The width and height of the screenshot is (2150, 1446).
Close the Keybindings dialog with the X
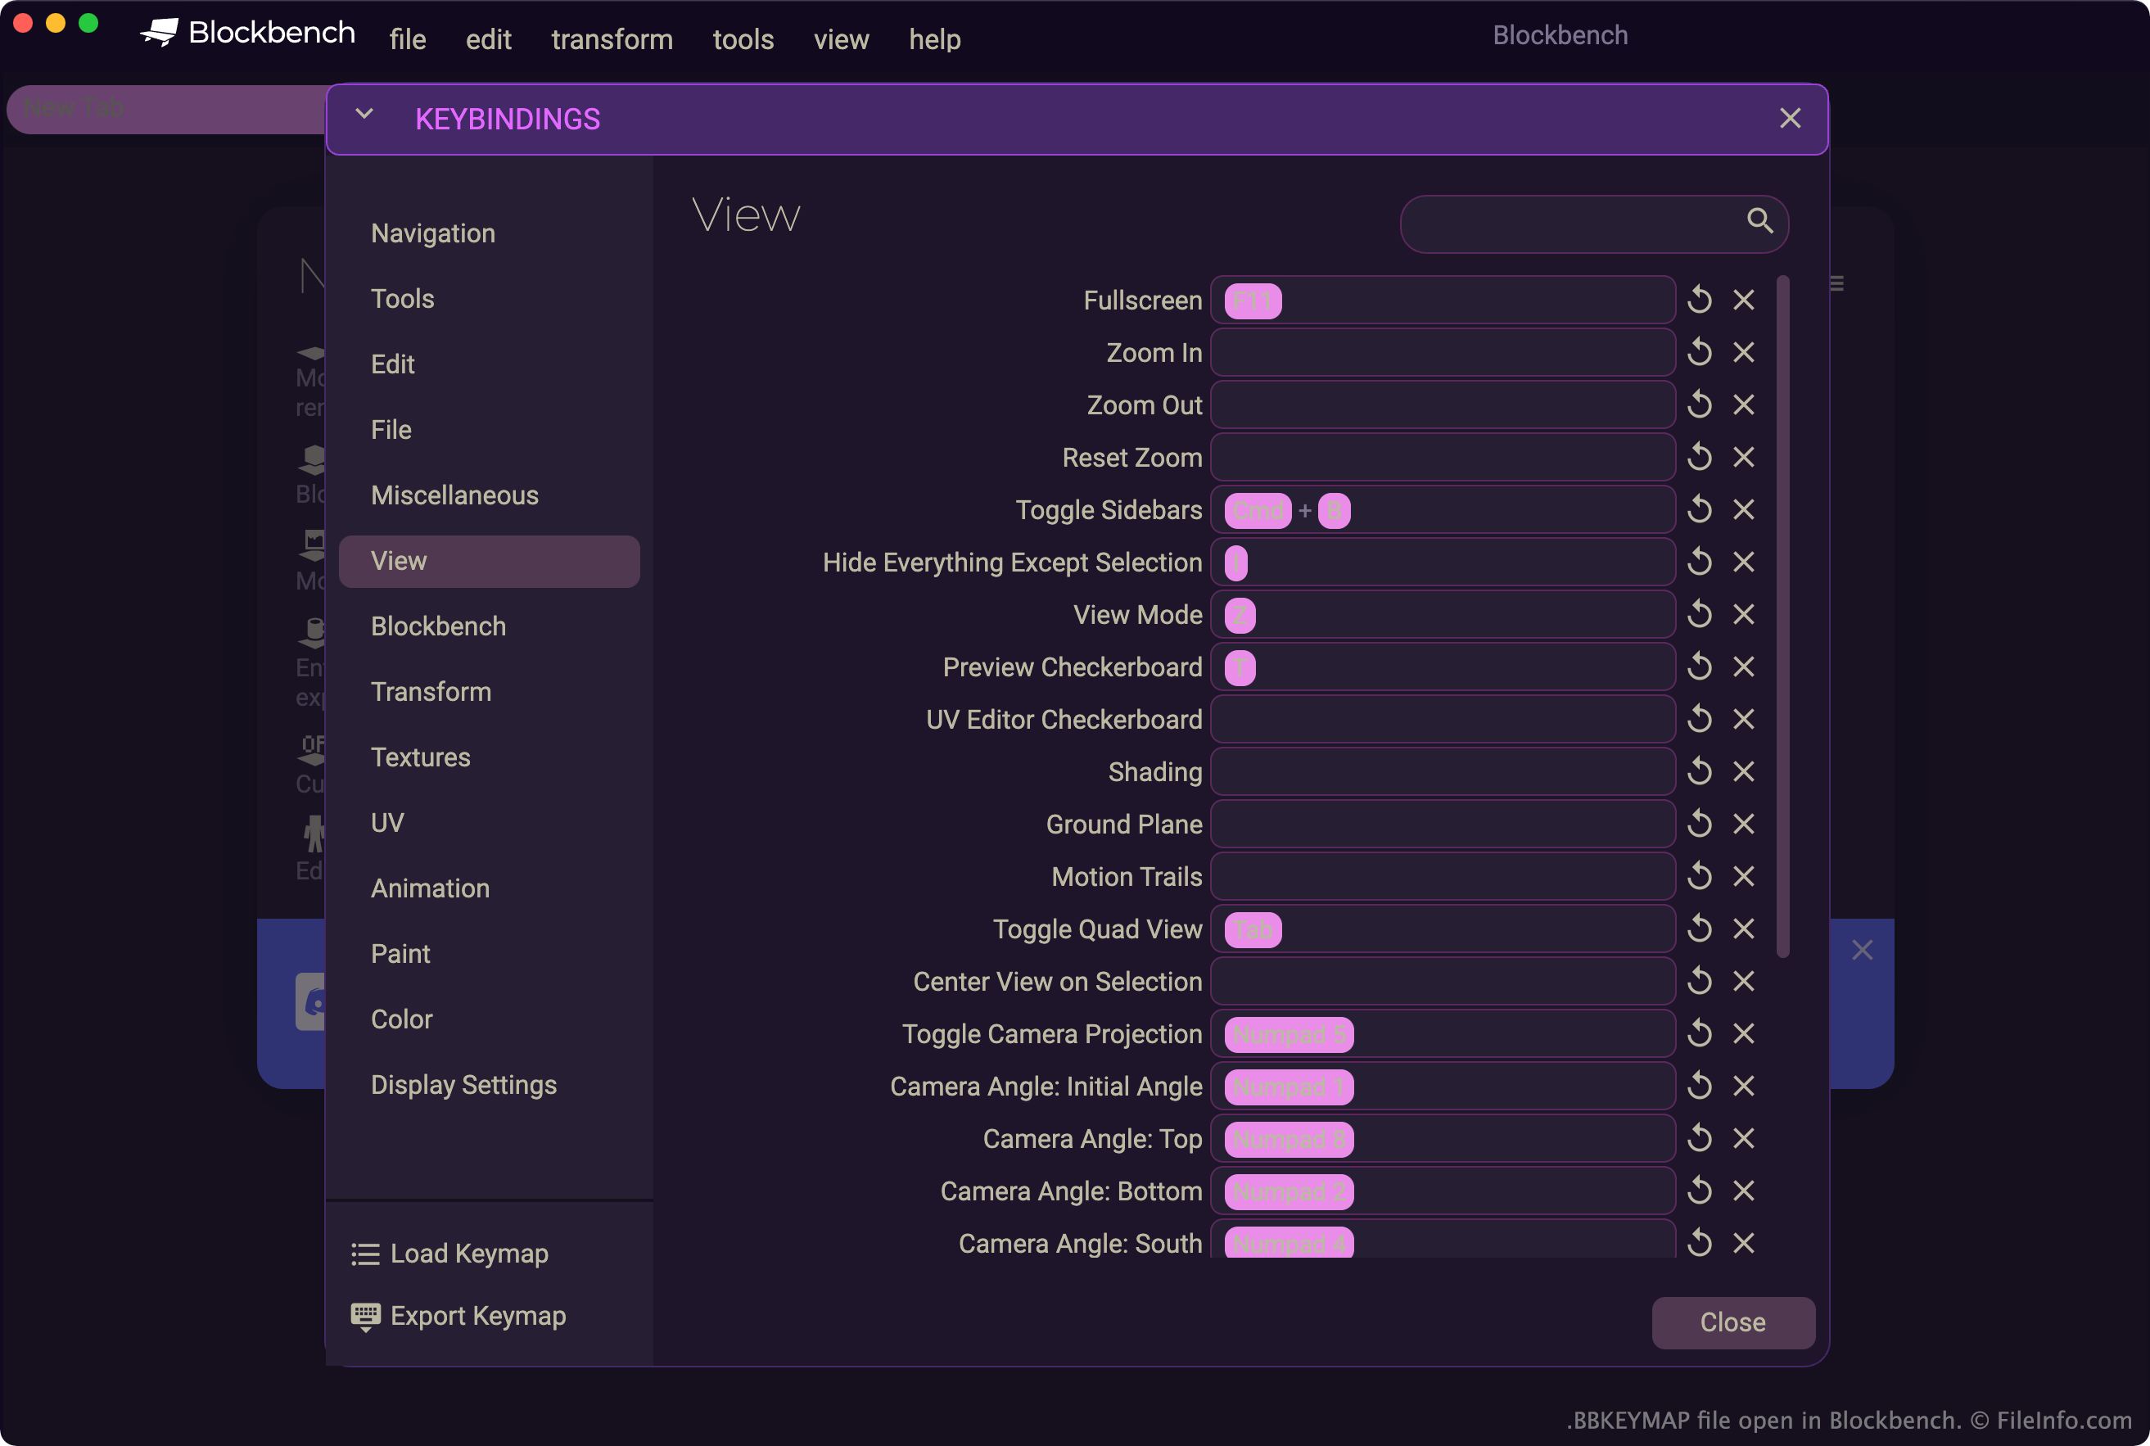tap(1790, 118)
